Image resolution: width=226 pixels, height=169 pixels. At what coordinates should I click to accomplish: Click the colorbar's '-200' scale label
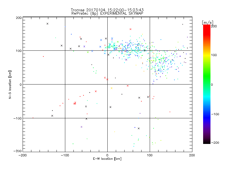coord(215,143)
